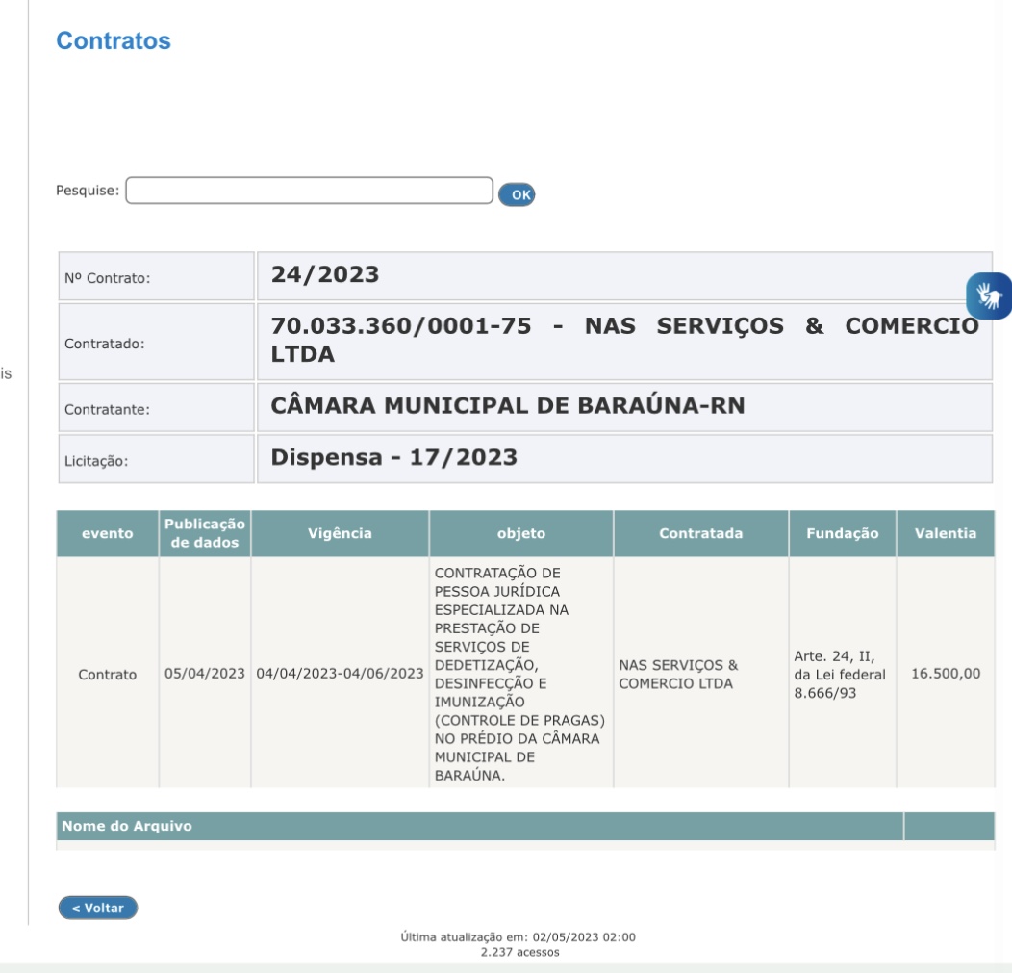This screenshot has height=973, width=1012.
Task: Click the Contrato event cell
Action: 107,674
